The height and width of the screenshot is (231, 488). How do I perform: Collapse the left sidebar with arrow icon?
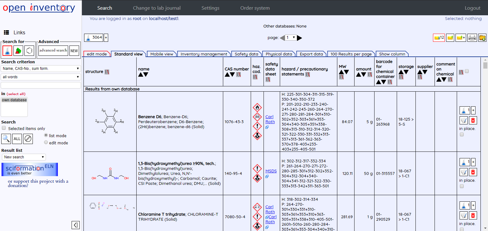(x=75, y=225)
